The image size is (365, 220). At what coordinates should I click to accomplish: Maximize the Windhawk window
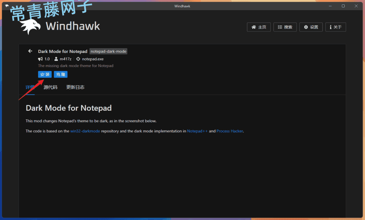343,6
